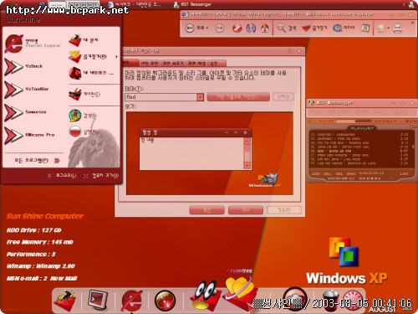The image size is (418, 314).
Task: Click MSN Messenger menu bar
Action: click(361, 112)
